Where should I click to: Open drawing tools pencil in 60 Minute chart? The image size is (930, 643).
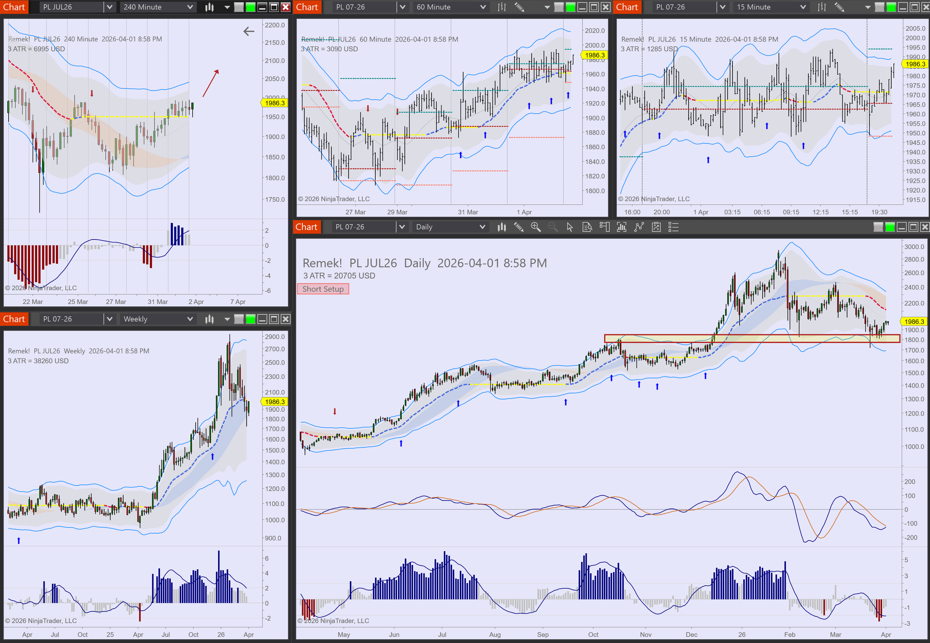[x=519, y=7]
